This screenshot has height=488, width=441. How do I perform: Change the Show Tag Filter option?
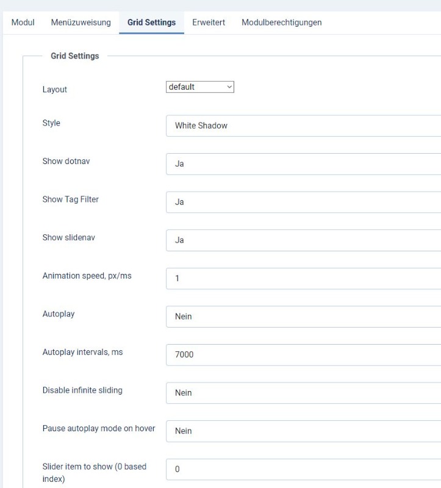click(303, 203)
